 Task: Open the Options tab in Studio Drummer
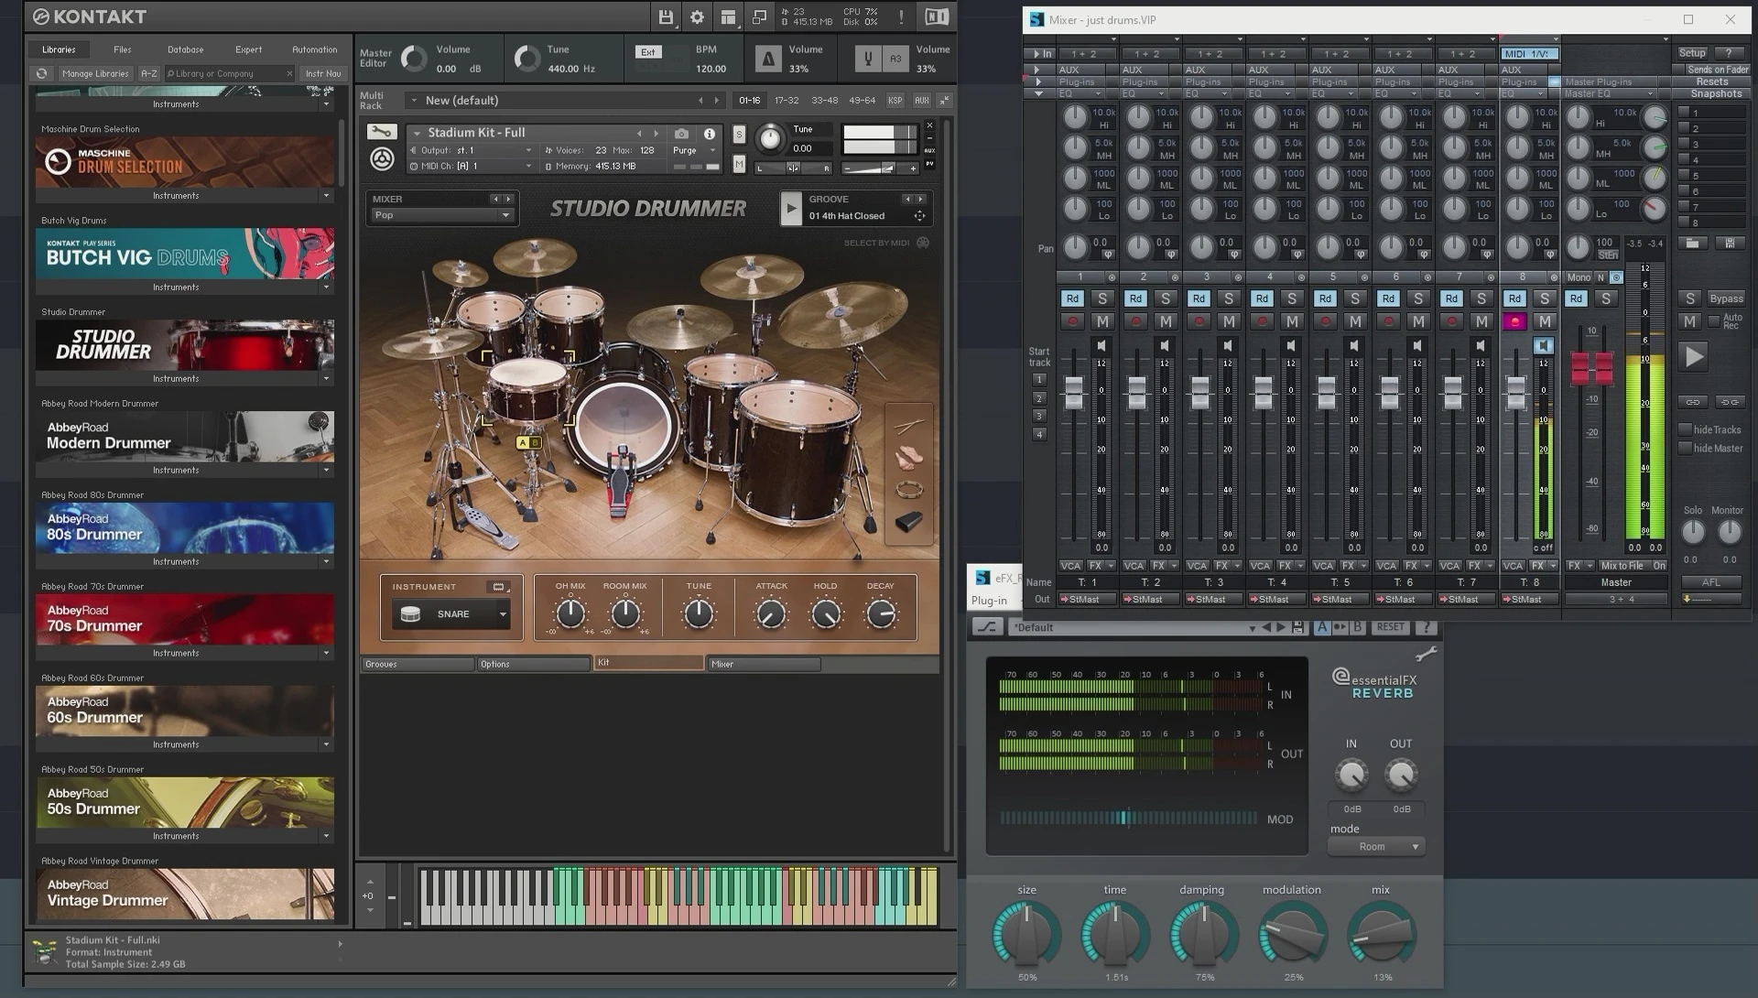coord(533,664)
